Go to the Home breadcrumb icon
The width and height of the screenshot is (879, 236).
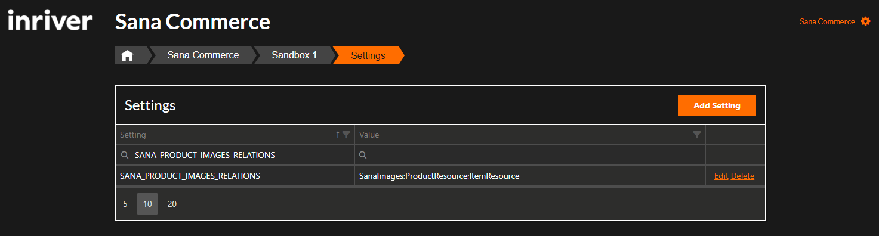click(127, 55)
